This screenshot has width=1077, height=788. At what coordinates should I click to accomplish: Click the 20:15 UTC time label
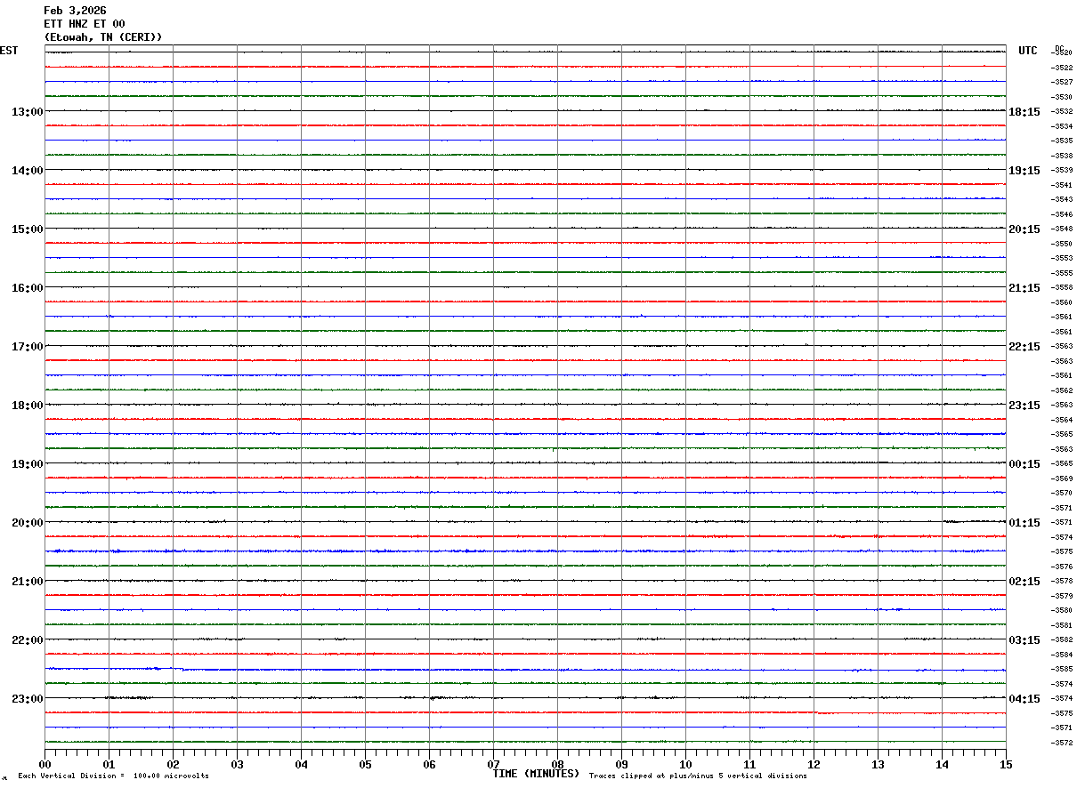(1024, 229)
